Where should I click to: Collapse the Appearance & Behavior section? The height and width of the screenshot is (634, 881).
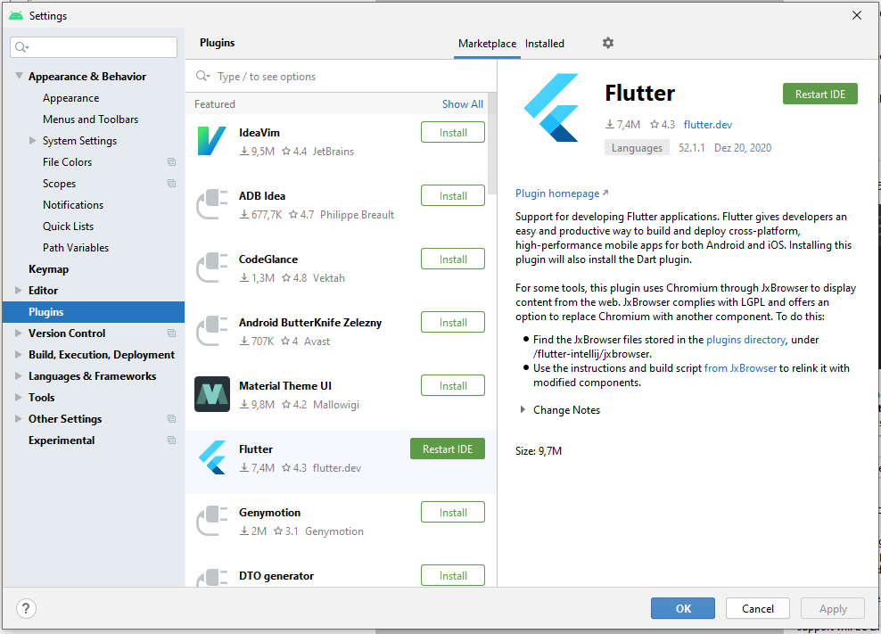click(19, 76)
